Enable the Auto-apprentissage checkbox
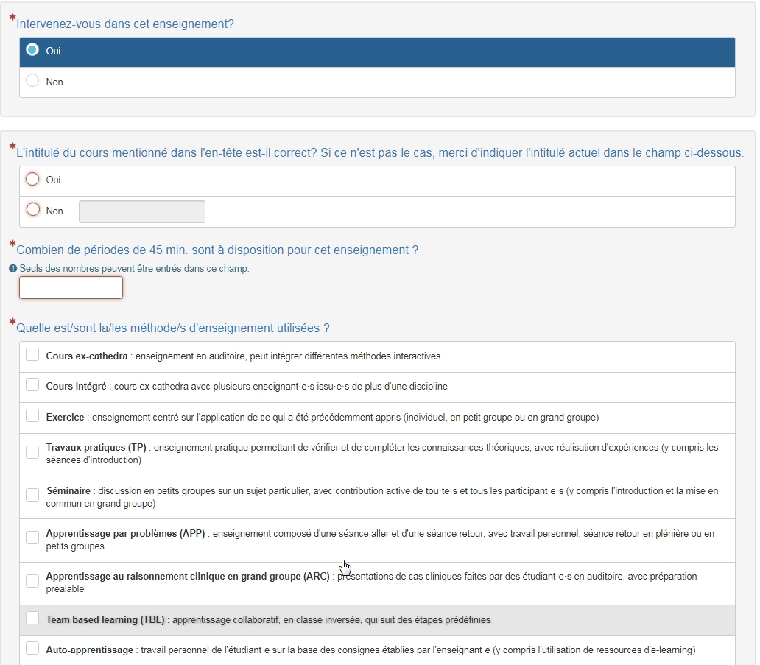 [x=32, y=649]
